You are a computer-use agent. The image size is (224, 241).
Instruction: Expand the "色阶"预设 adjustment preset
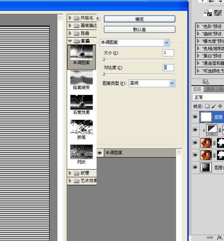(198, 26)
